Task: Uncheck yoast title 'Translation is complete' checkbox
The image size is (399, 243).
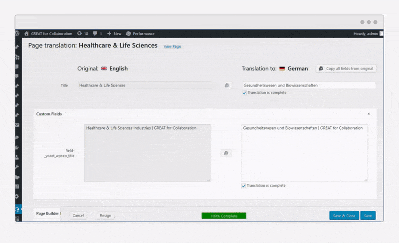Action: pos(244,186)
